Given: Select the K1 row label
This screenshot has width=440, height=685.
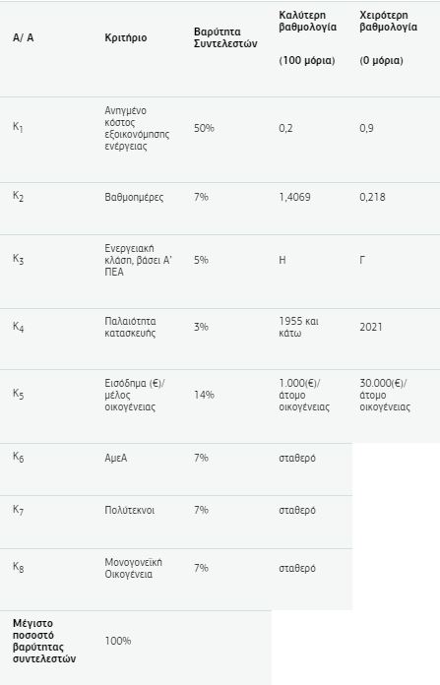Looking at the screenshot, I should (x=18, y=128).
